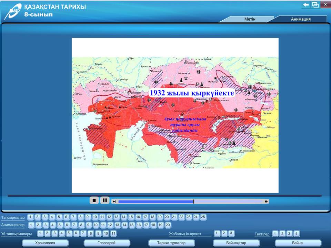This screenshot has width=331, height=248.
Task: Play Анимациялар number 10
Action: point(96,225)
